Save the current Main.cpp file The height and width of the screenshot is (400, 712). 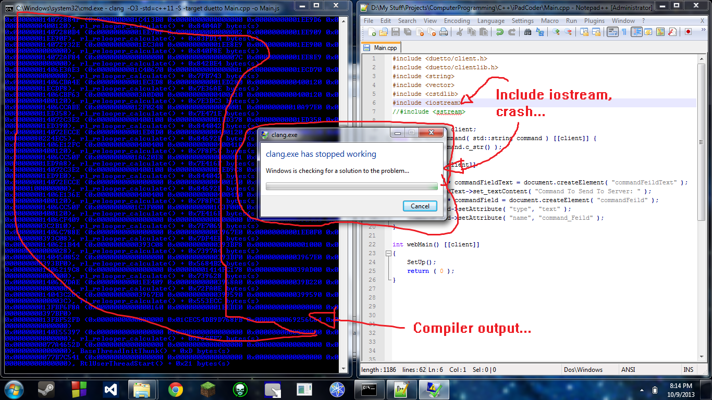click(x=396, y=32)
